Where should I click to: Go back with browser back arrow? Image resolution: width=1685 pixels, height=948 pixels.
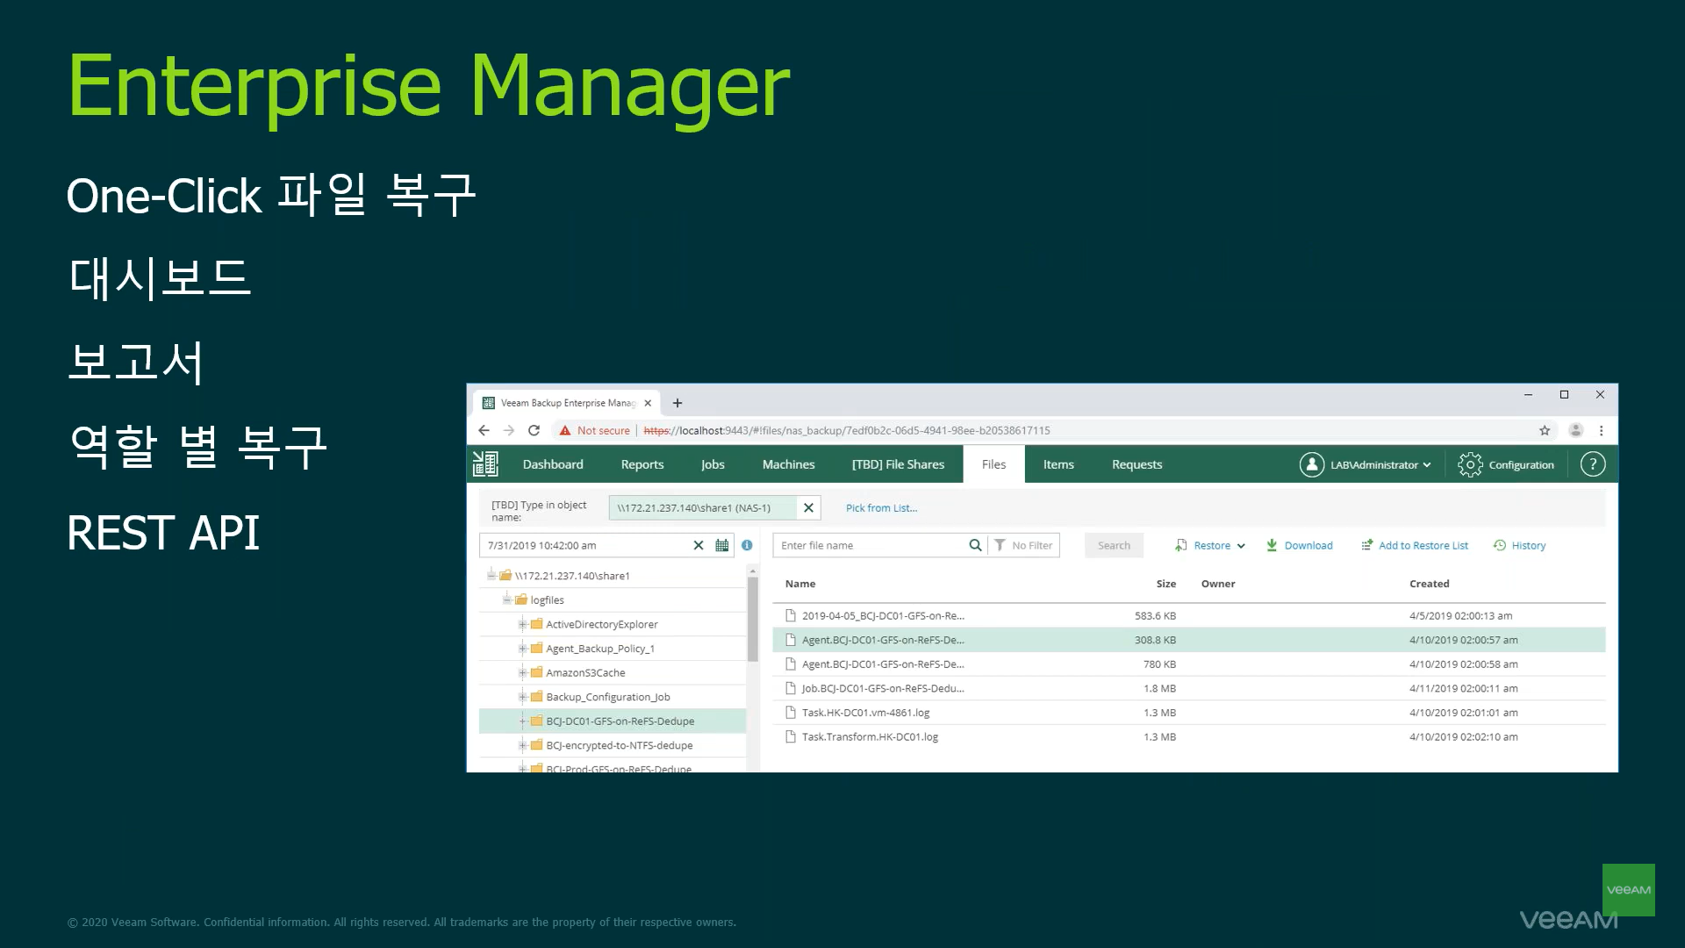coord(484,430)
